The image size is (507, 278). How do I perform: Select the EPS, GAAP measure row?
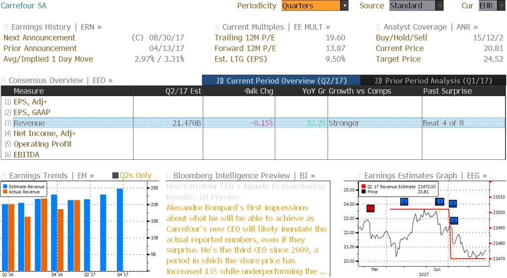pyautogui.click(x=253, y=112)
